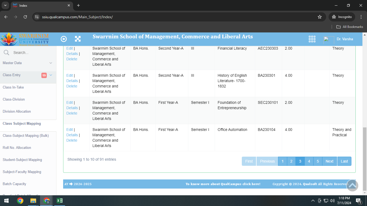
Task: Show hidden system tray icons
Action: [x=313, y=201]
